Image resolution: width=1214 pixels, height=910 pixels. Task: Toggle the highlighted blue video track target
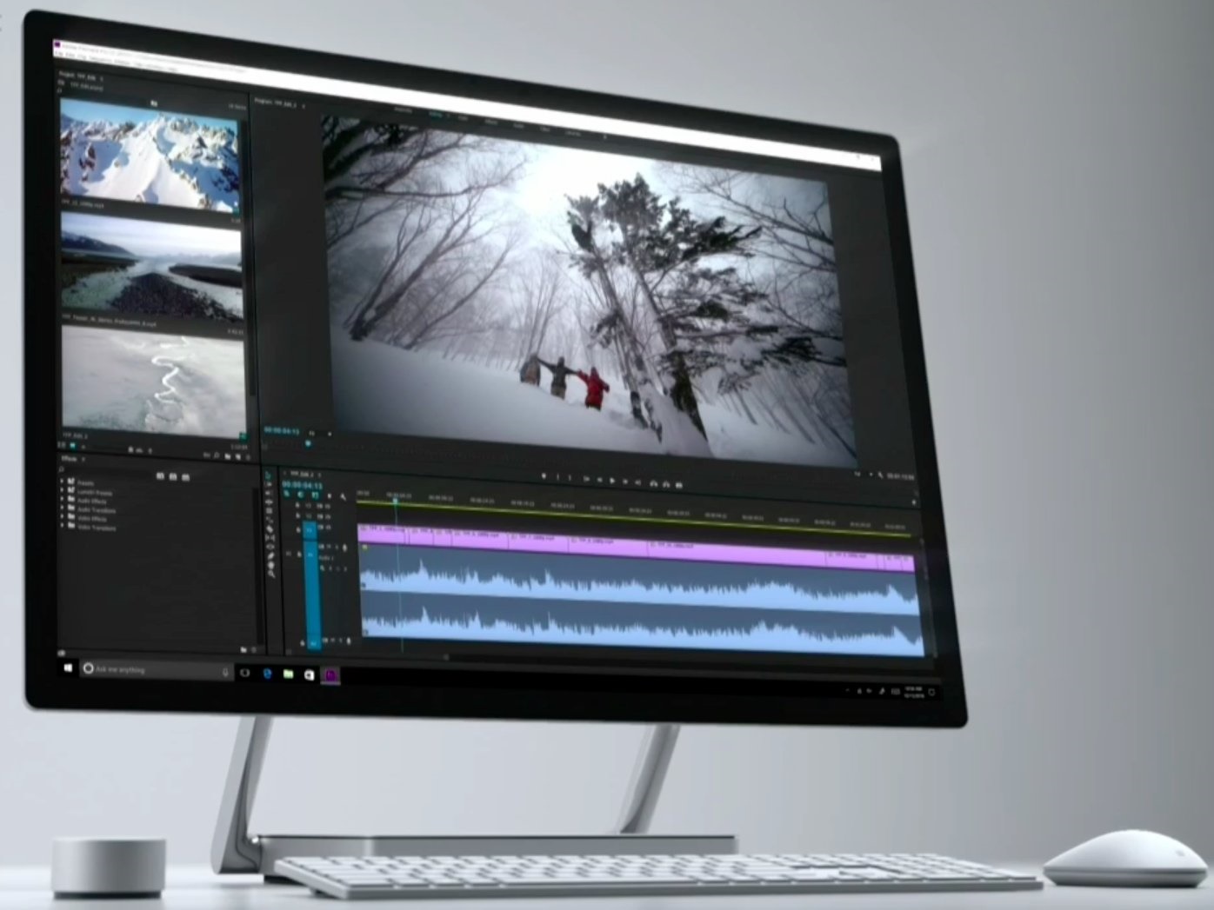[309, 531]
